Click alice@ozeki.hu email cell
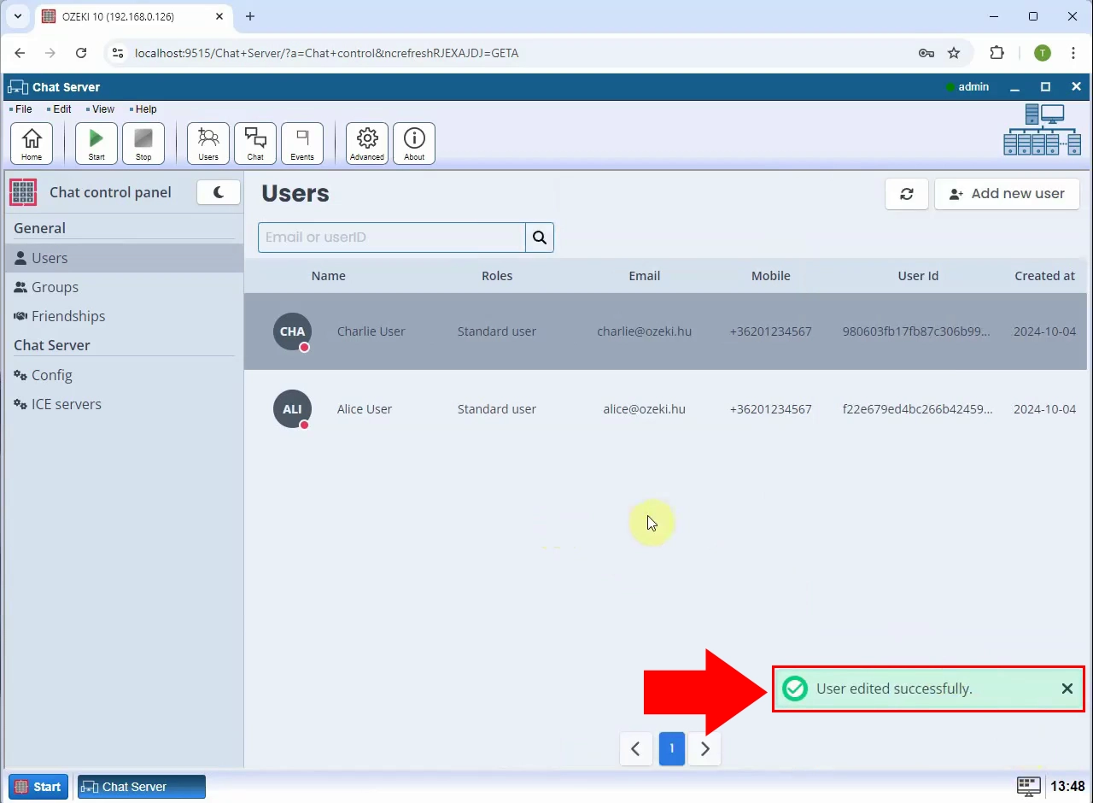Viewport: 1093px width, 803px height. click(x=644, y=409)
